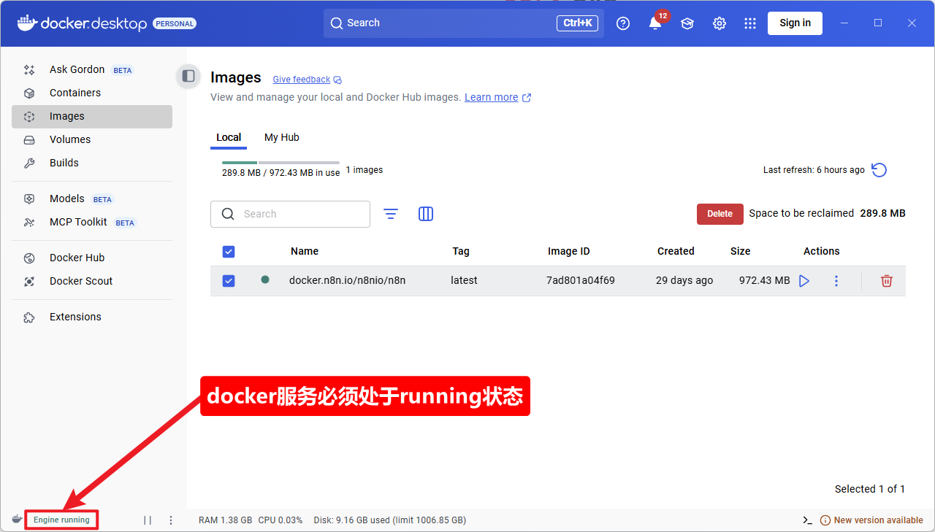Click the 29 days ago cell
The height and width of the screenshot is (532, 935).
(684, 280)
